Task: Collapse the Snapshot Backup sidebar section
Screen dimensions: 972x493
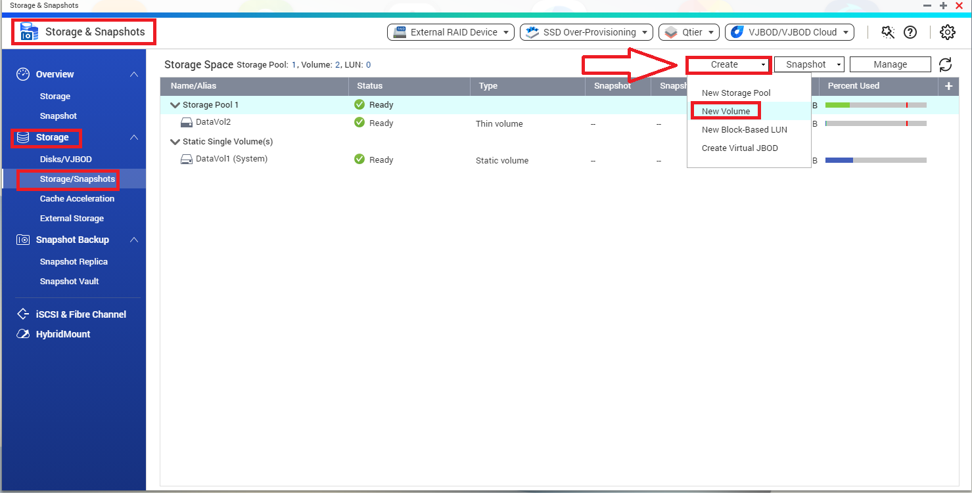Action: 134,240
